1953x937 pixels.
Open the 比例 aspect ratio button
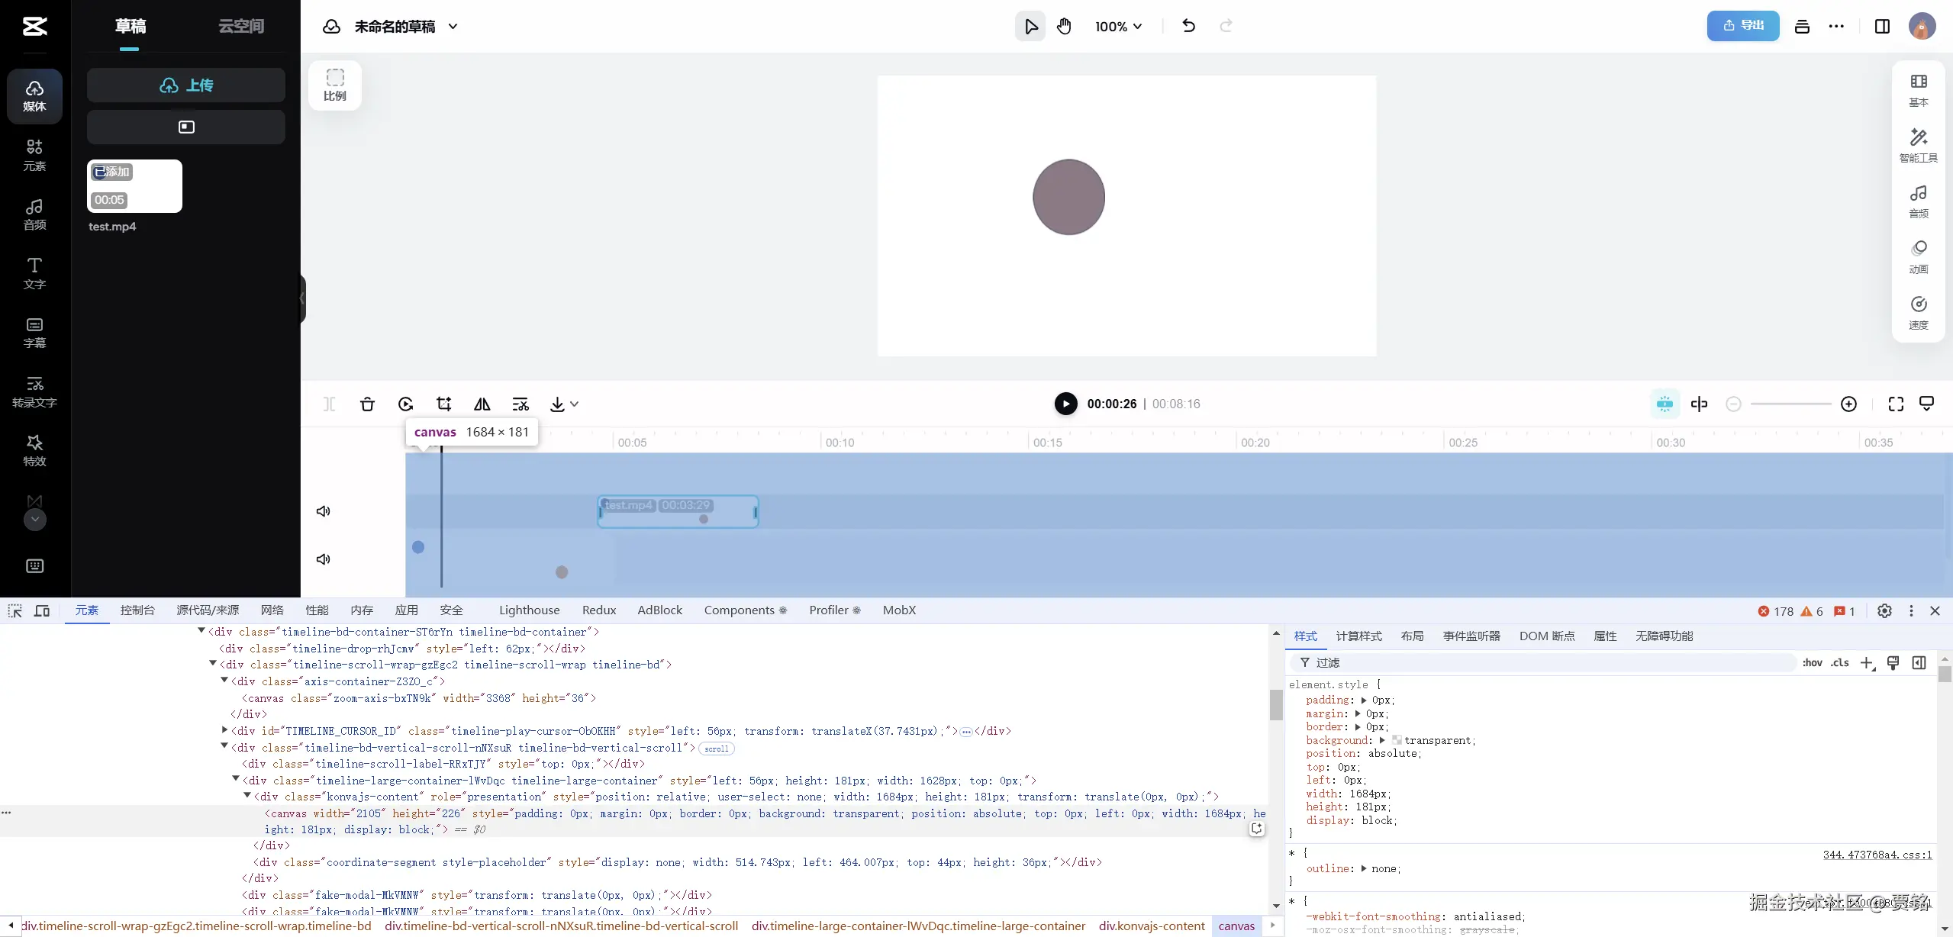pos(334,85)
